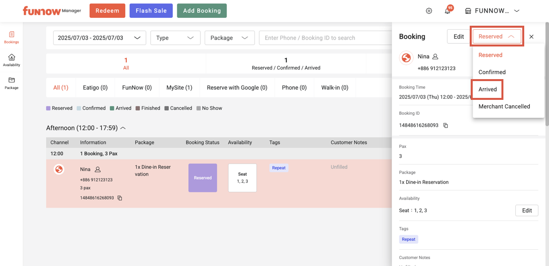Expand the Type filter dropdown
549x266 pixels.
click(175, 38)
